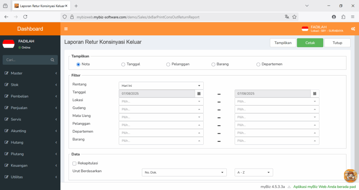Expand the Pembelian sidebar menu
The image size is (359, 190).
(x=30, y=96)
